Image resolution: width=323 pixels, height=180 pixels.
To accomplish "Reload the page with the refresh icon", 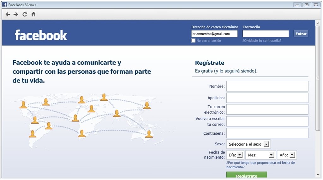I will click(25, 14).
